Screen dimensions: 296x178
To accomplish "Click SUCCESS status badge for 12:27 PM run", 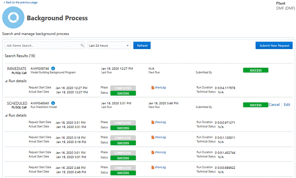I will point(123,93).
